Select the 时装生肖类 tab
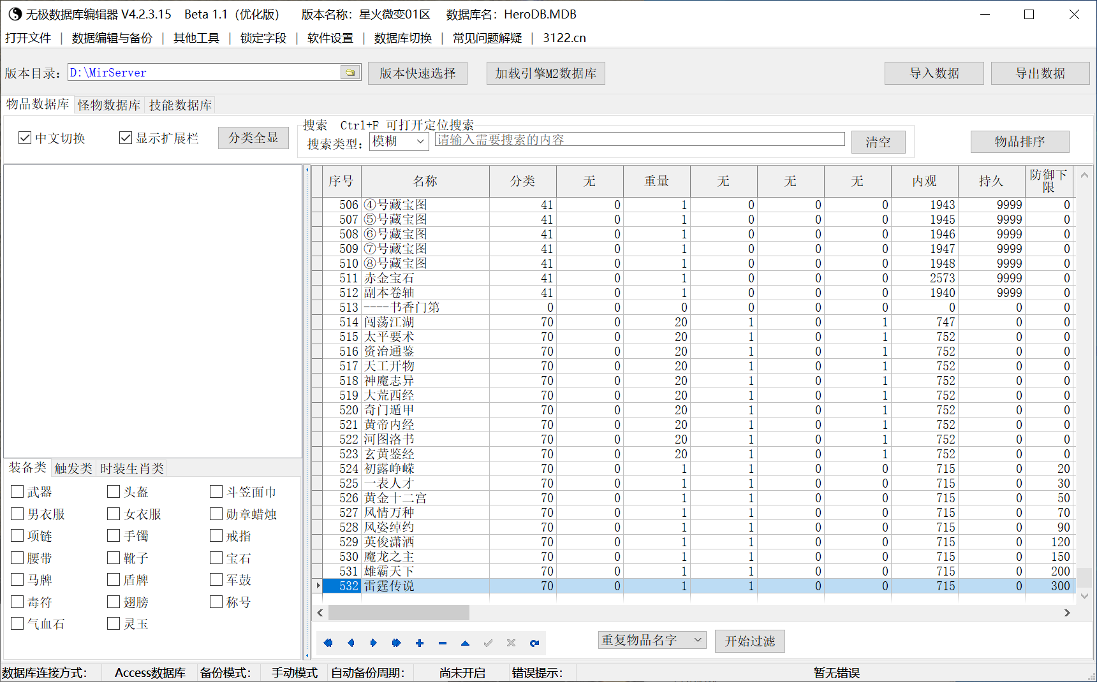 click(x=132, y=468)
